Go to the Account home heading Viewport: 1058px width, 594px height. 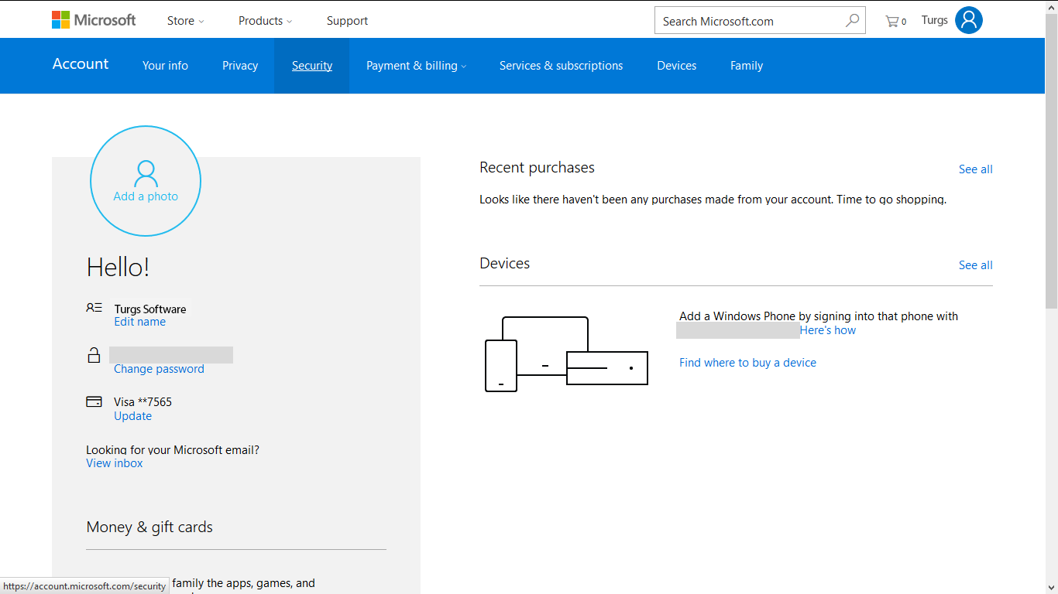tap(81, 64)
